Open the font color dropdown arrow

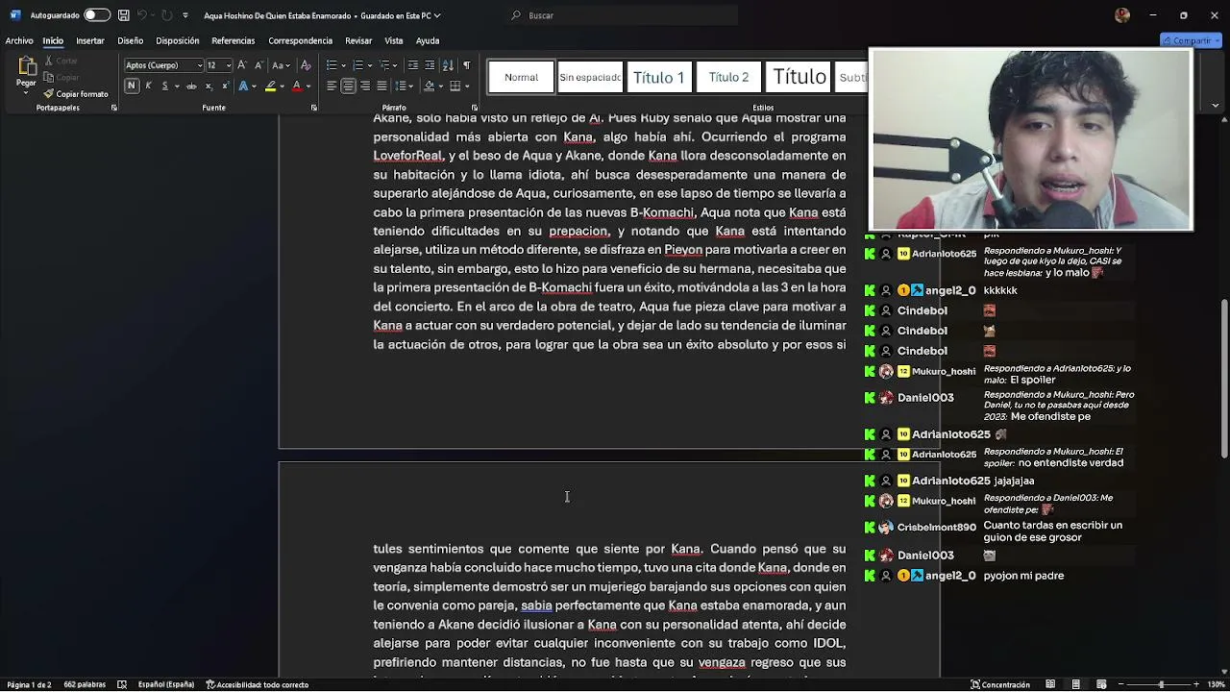point(307,86)
